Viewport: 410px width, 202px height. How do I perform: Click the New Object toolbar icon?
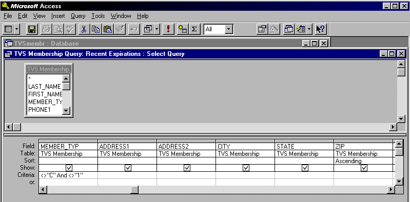[301, 29]
